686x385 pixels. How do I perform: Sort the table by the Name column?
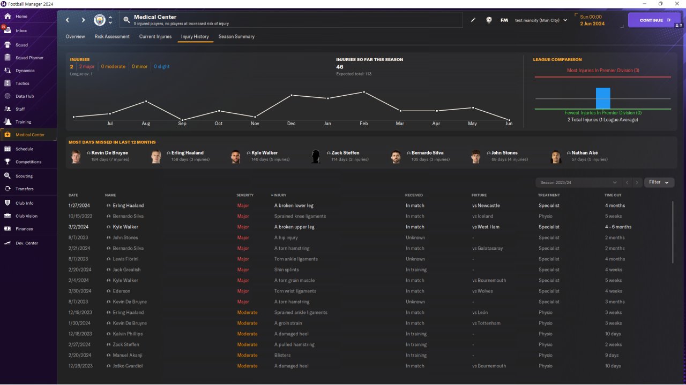(x=110, y=195)
